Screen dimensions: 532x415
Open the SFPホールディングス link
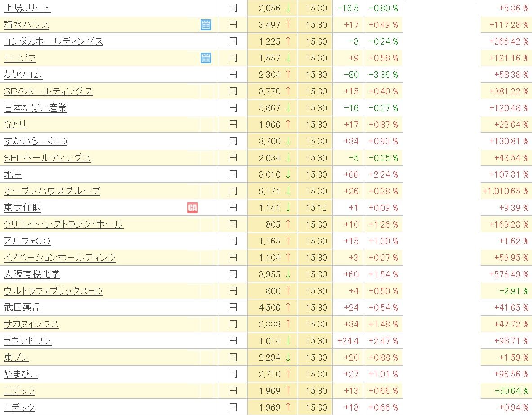pos(47,158)
